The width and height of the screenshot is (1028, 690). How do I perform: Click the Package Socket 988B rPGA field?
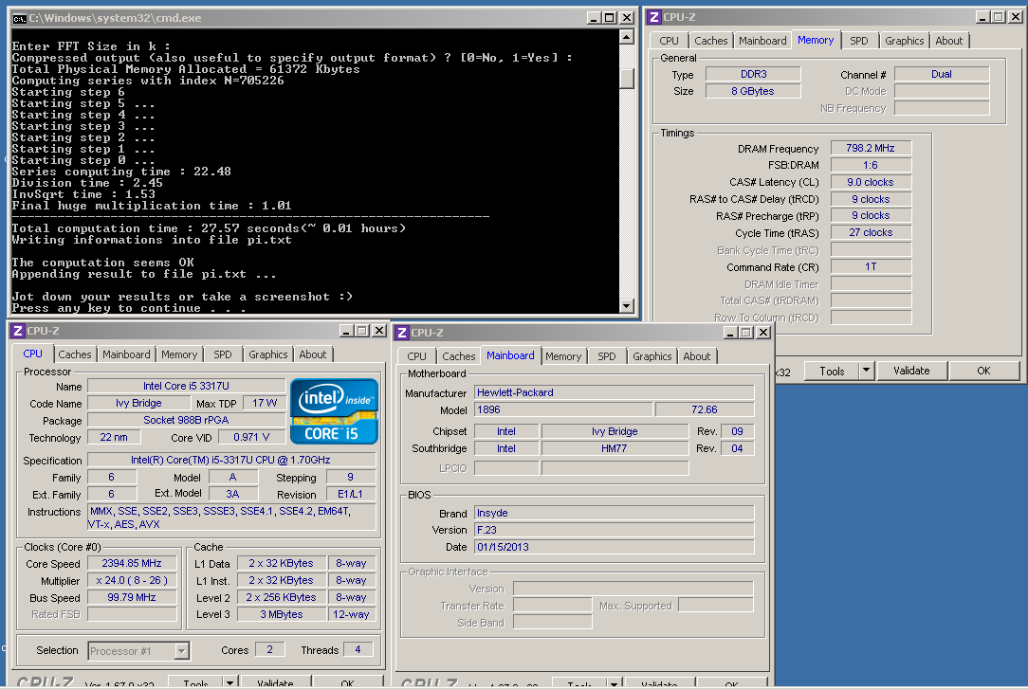click(187, 420)
